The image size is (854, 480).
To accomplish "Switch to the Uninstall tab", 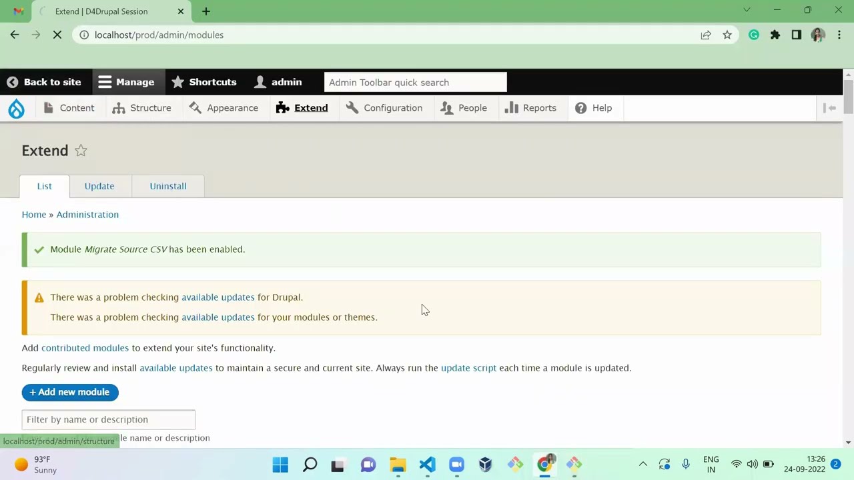I will click(168, 186).
